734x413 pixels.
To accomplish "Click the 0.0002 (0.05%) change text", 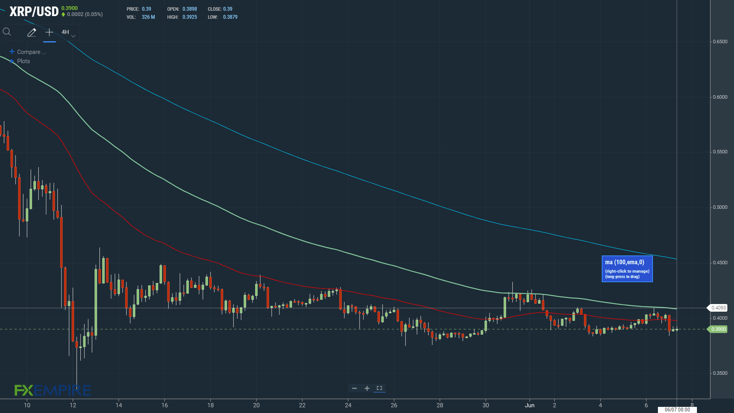I will click(85, 14).
